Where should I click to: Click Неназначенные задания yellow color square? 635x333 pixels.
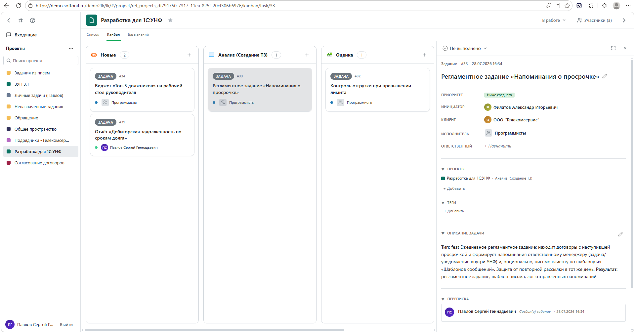[9, 106]
